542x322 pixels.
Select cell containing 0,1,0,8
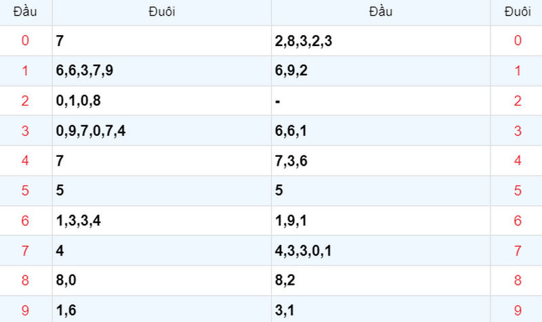pos(162,101)
